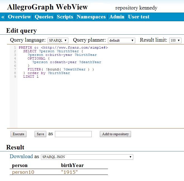The width and height of the screenshot is (184, 181).
Task: Click the Download link
Action: point(21,156)
